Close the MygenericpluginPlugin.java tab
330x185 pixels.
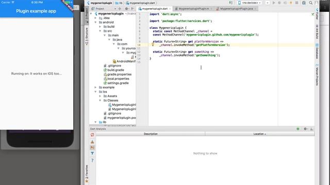[x=255, y=9]
